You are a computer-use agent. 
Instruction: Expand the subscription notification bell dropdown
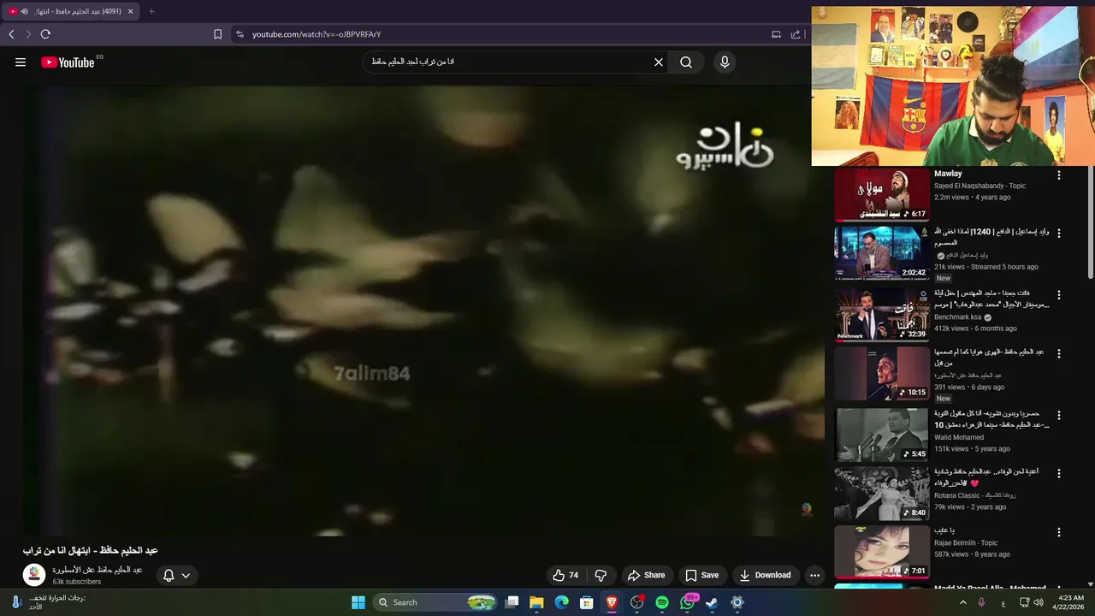click(177, 575)
